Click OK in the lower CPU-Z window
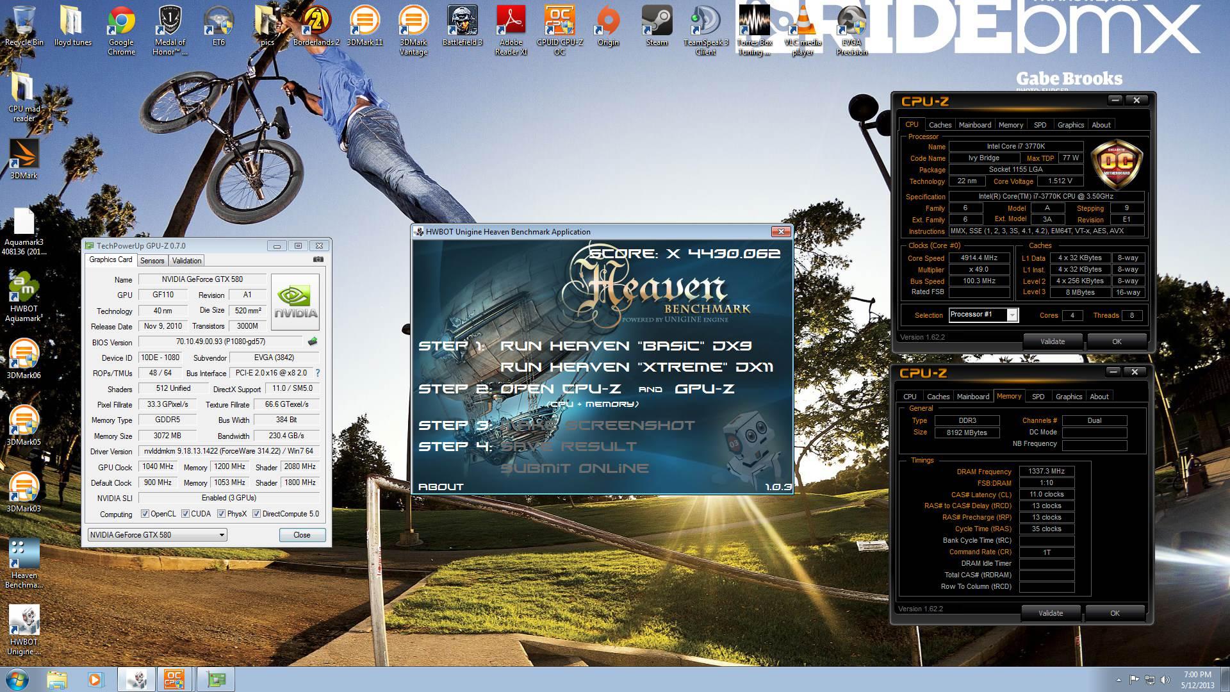Screen dimensions: 1230x692 [1115, 613]
